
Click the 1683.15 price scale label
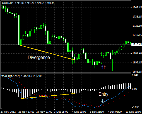pyautogui.click(x=137, y=72)
